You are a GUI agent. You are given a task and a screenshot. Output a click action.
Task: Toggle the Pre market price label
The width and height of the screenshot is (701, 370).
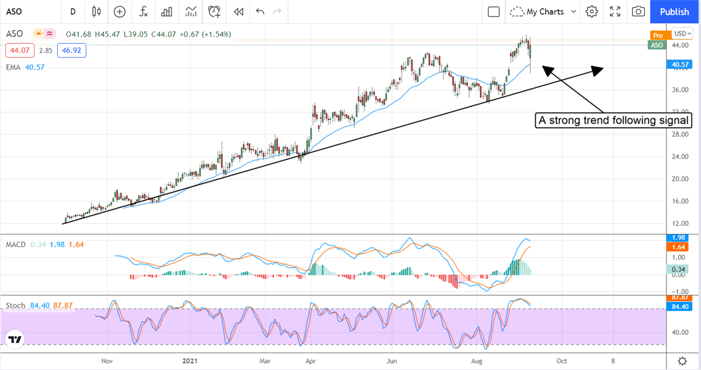658,35
